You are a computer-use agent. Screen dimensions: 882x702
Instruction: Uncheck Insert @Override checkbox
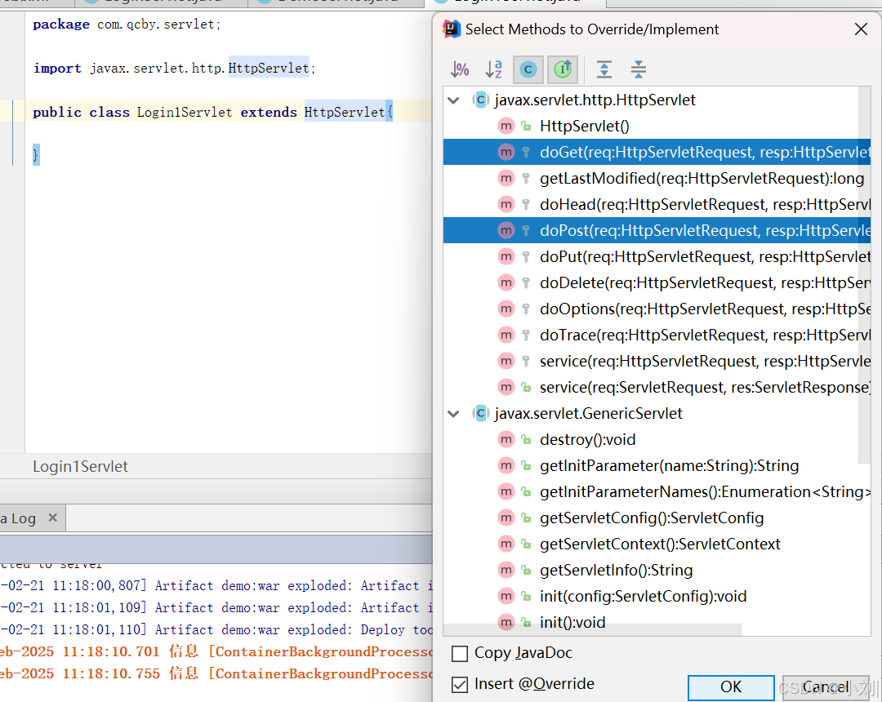(460, 685)
